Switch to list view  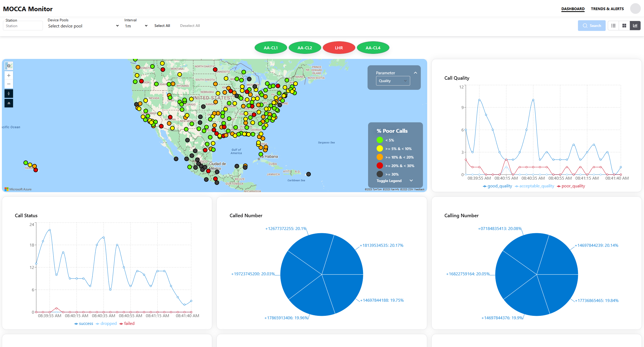(613, 25)
